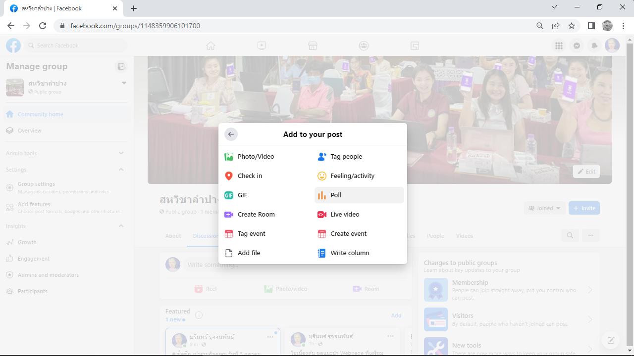The height and width of the screenshot is (356, 634).
Task: Select the Create event option
Action: pyautogui.click(x=359, y=234)
